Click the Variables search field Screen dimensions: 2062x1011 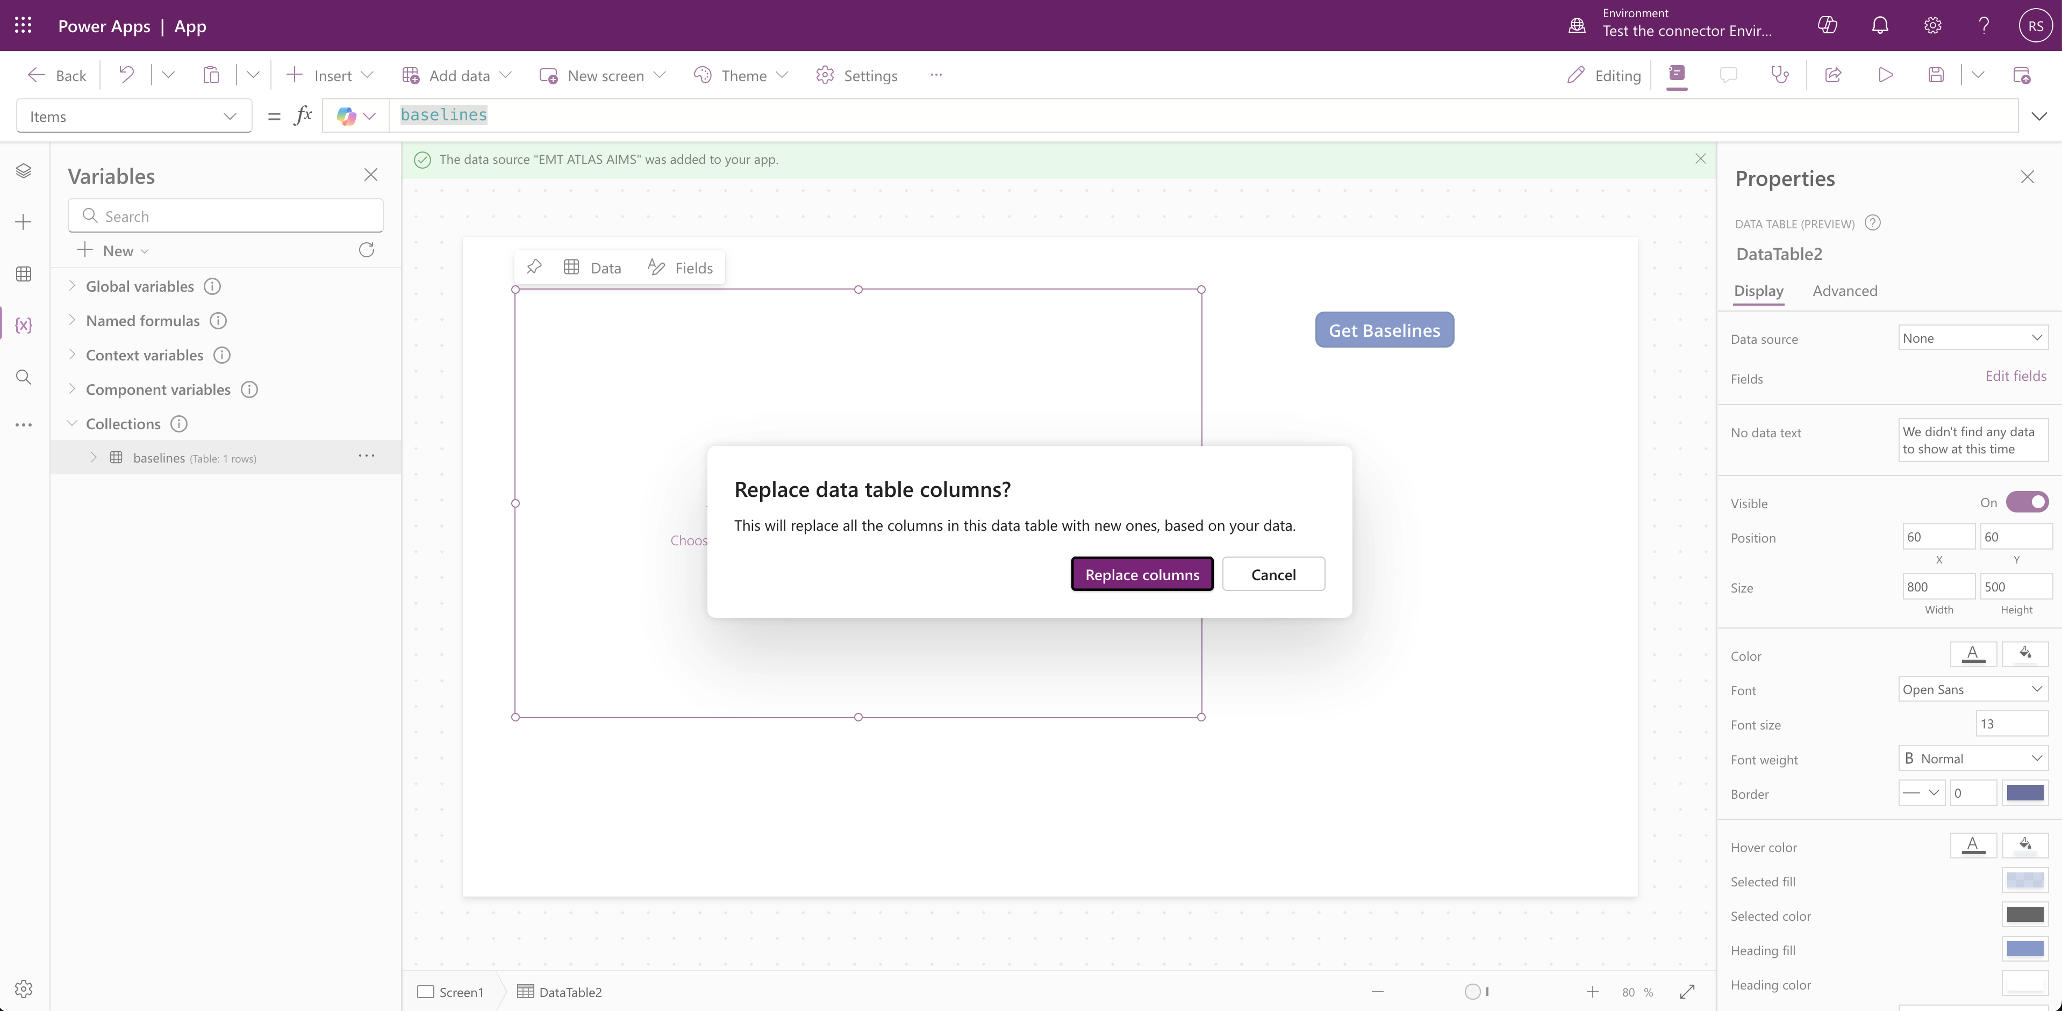point(226,216)
